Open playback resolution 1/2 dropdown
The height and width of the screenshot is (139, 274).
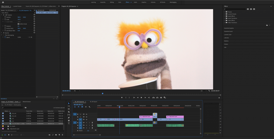203,91
